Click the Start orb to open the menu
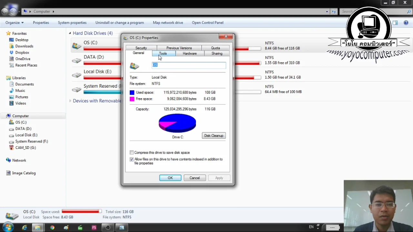Screen dimensions: 413x232 8,228
